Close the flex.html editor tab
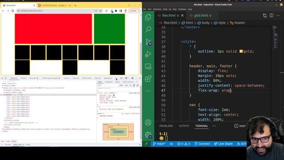 (x=182, y=16)
